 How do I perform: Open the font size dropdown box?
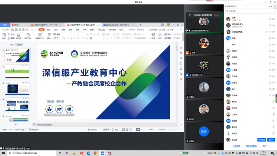[x=83, y=34]
